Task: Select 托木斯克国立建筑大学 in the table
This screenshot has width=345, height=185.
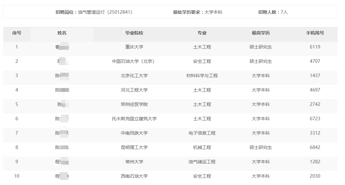Action: click(134, 119)
